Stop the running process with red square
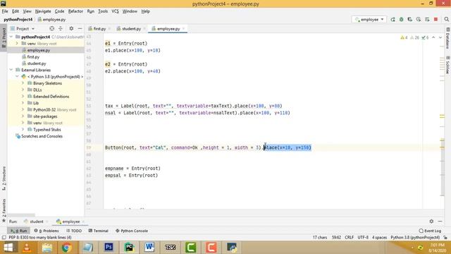This screenshot has height=254, width=451. [435, 19]
